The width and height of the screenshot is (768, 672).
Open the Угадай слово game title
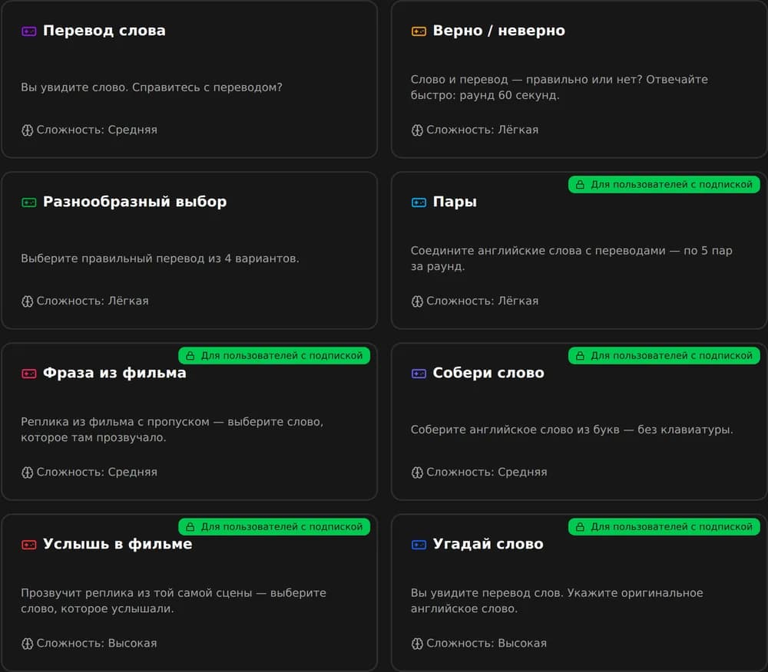click(488, 545)
